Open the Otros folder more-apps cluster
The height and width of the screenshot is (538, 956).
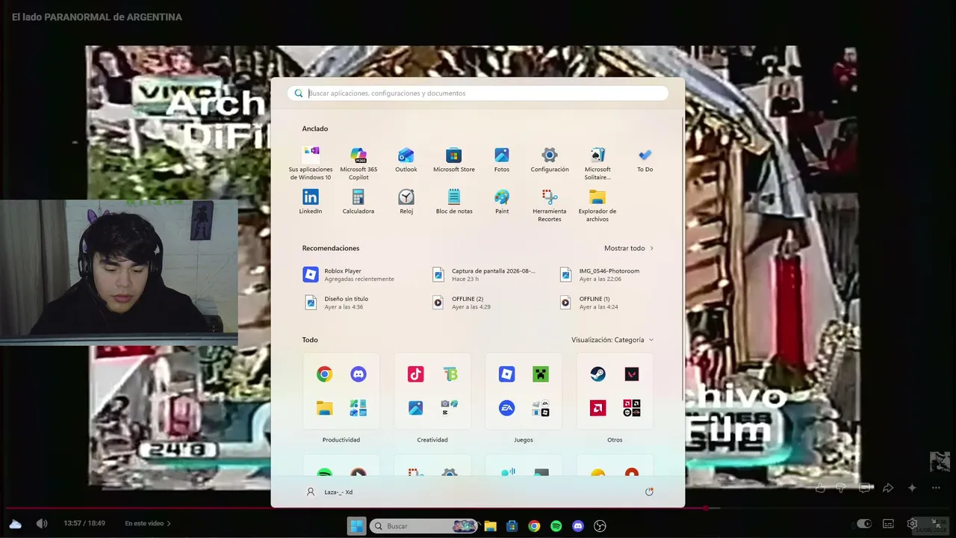click(x=632, y=408)
